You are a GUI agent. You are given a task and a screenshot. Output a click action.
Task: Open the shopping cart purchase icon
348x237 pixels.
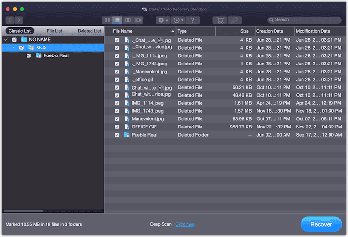219,20
